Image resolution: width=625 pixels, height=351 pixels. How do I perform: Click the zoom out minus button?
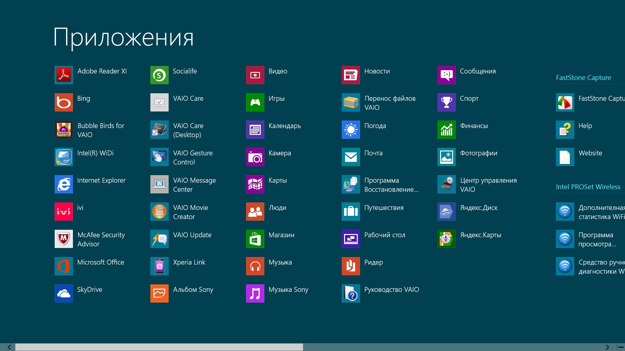click(621, 347)
